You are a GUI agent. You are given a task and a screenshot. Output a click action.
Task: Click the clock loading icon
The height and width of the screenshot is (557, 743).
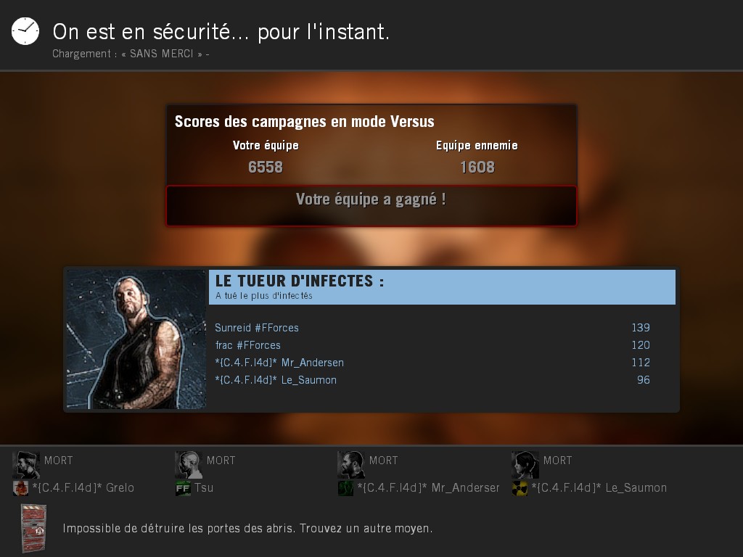[25, 31]
